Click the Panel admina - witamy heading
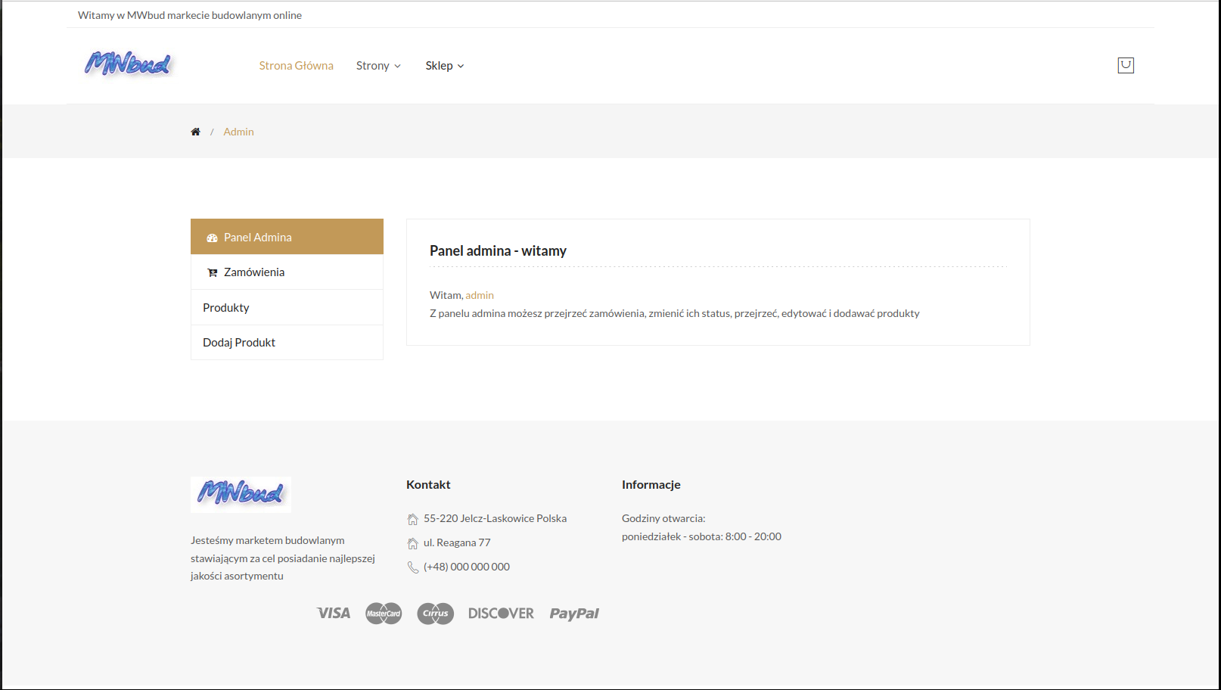Viewport: 1221px width, 690px height. pyautogui.click(x=498, y=250)
